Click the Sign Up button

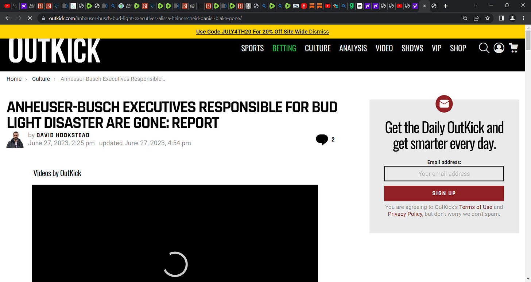[x=444, y=193]
